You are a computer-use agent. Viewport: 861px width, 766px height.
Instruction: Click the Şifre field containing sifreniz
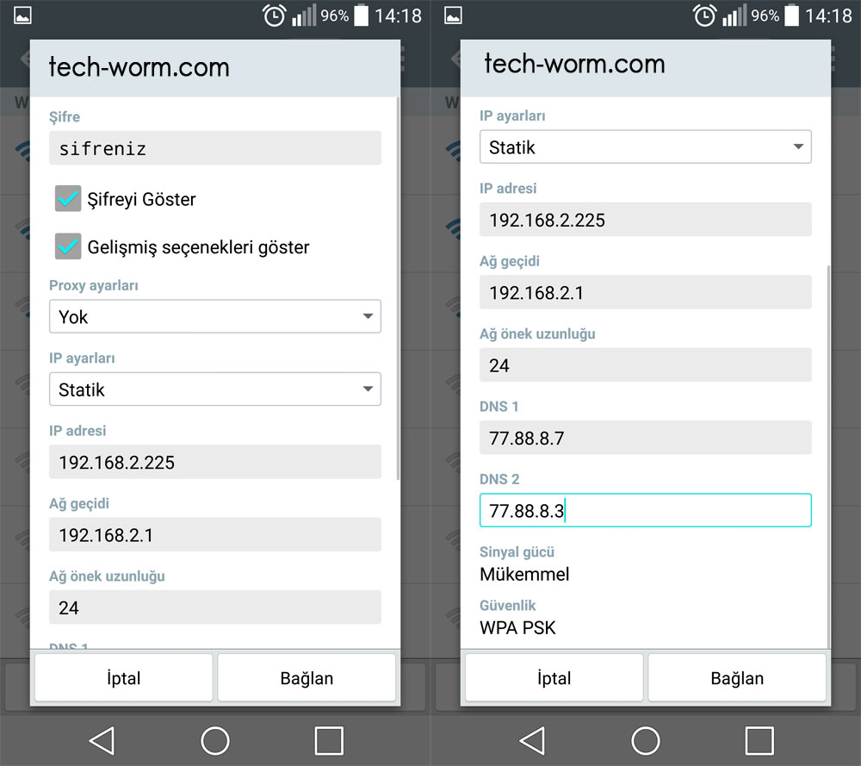(214, 148)
